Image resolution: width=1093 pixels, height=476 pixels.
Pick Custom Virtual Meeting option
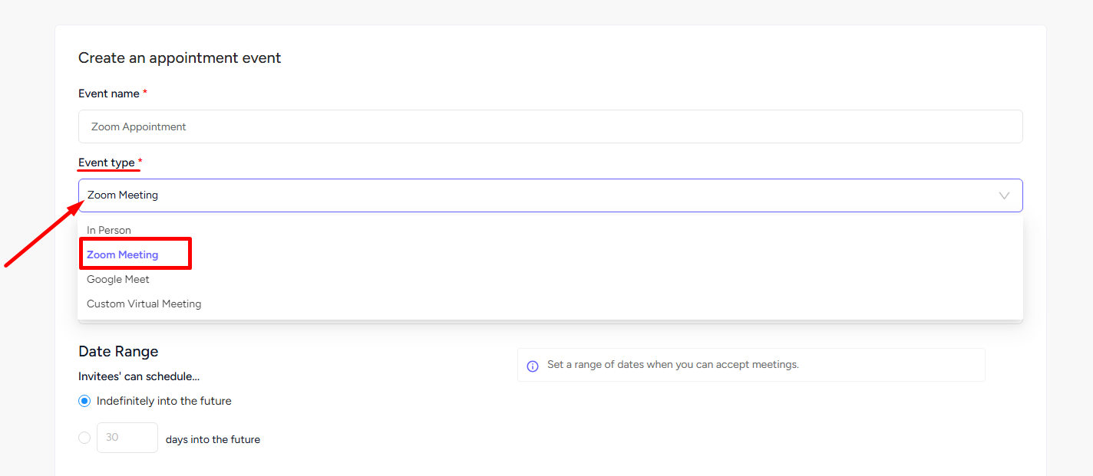(550, 304)
